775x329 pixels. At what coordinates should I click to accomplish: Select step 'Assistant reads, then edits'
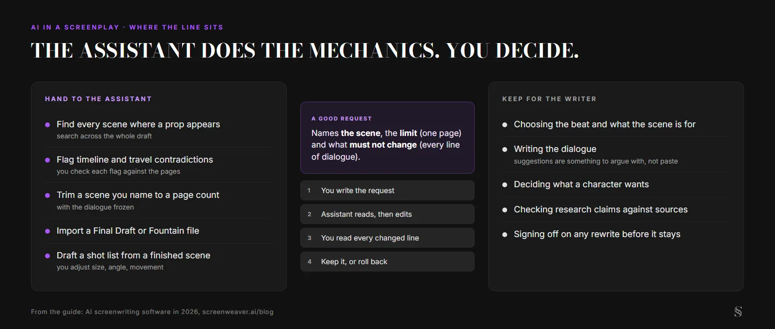(x=387, y=214)
